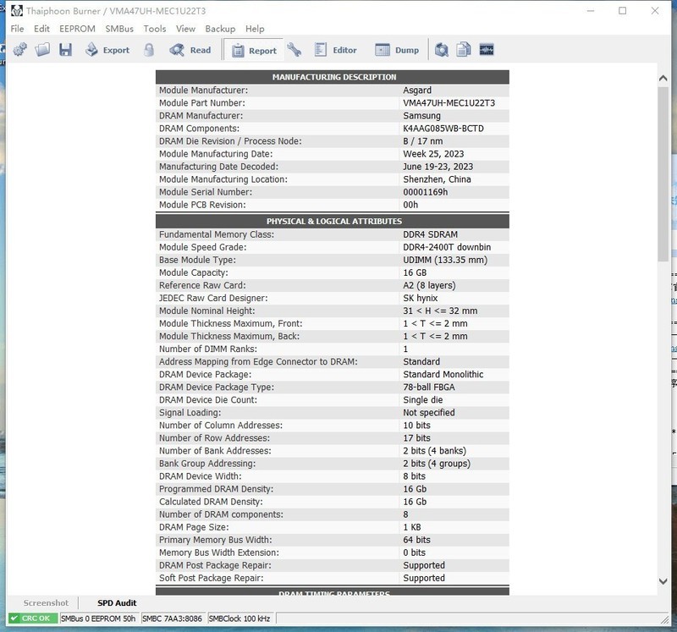Open the Editor view
Viewport: 677px width, 632px height.
(x=336, y=50)
